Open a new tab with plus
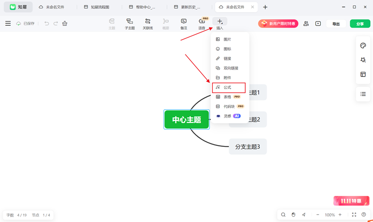The width and height of the screenshot is (373, 222). click(265, 7)
